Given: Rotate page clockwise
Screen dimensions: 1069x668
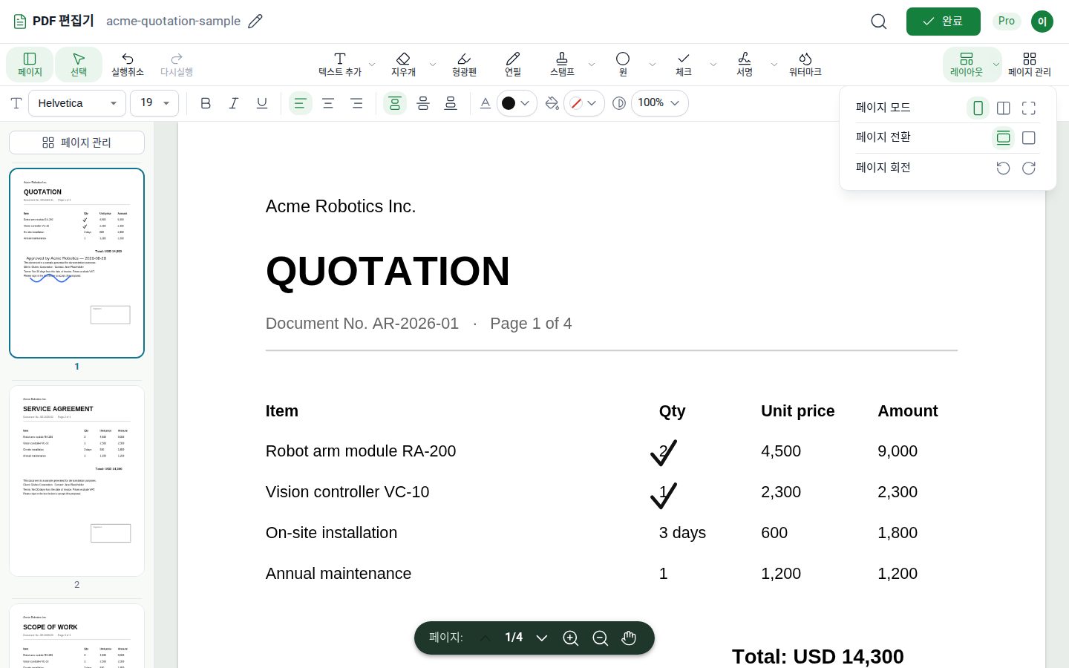Looking at the screenshot, I should 1029,168.
